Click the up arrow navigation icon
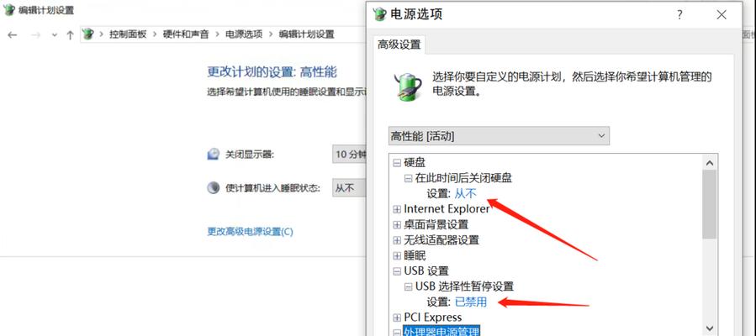The height and width of the screenshot is (336, 756). coord(70,34)
